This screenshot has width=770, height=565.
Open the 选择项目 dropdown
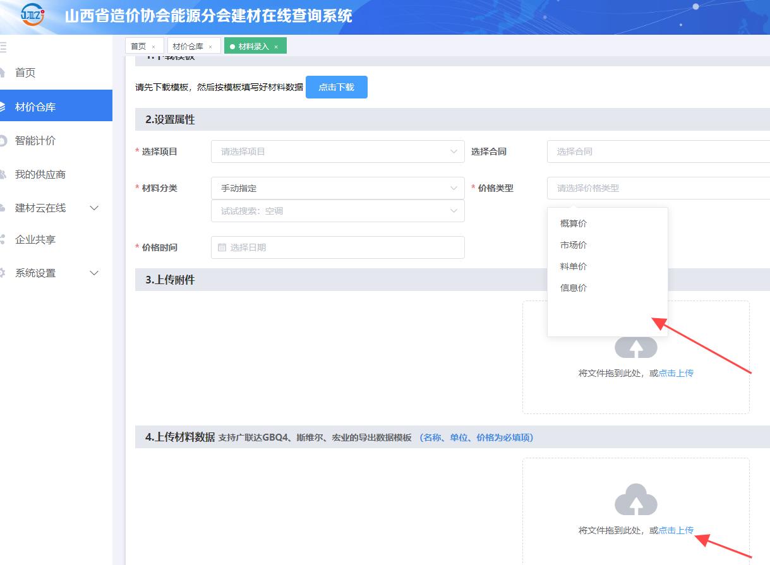click(x=337, y=152)
